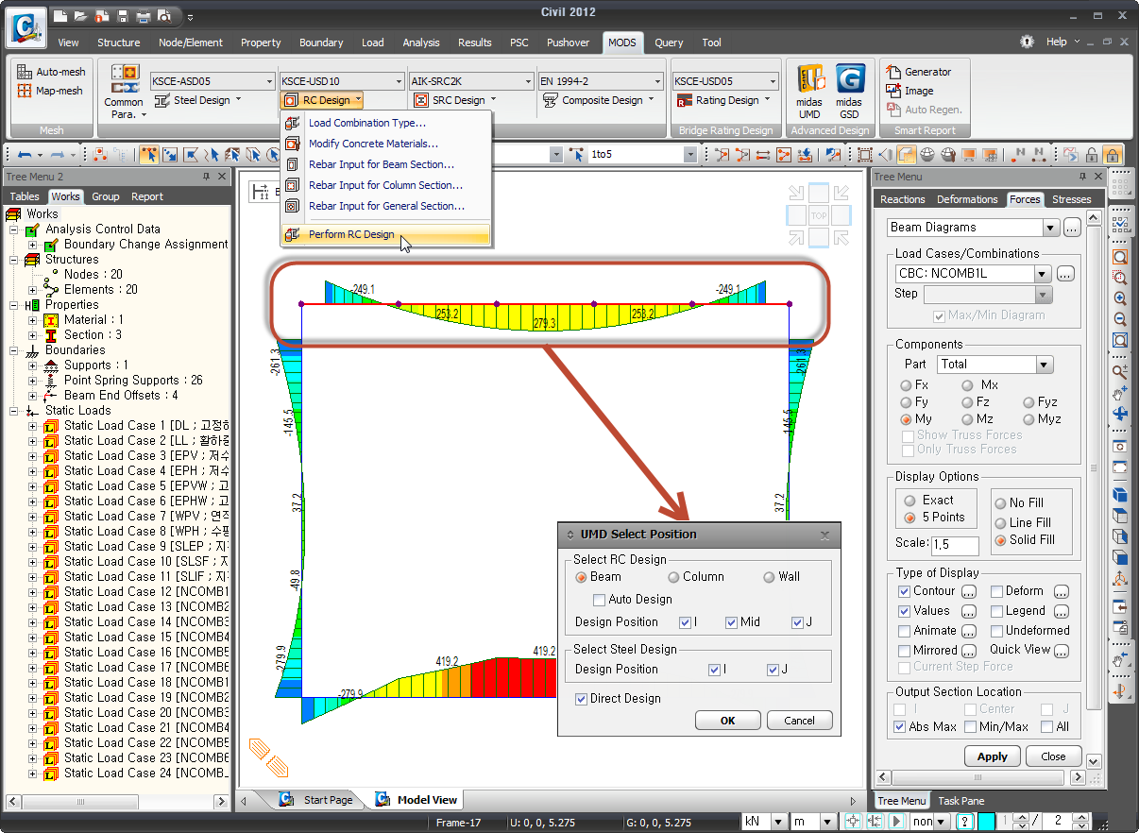Click the Zoom In icon in right toolbar
This screenshot has height=833, width=1139.
[1120, 298]
